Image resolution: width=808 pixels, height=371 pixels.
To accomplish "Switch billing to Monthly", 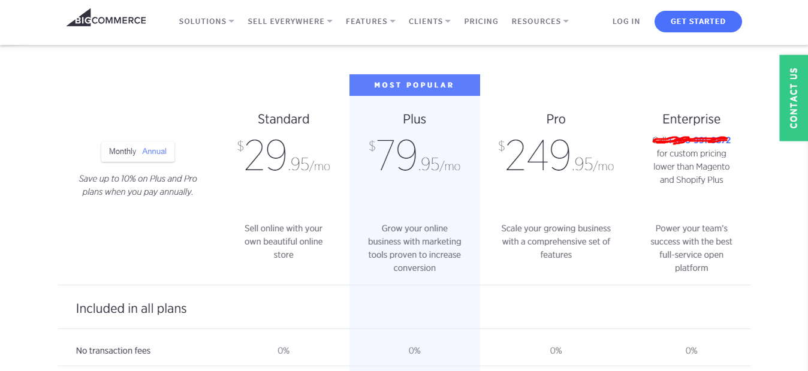I will coord(122,152).
